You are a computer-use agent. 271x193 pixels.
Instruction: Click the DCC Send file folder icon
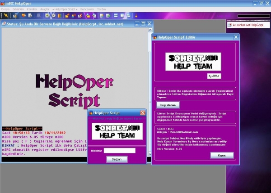click(67, 16)
